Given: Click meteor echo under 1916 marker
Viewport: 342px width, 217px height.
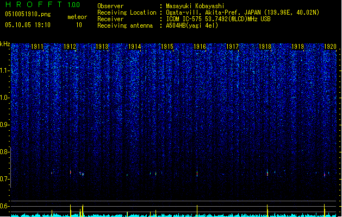Looking at the screenshot, I should tap(197, 174).
